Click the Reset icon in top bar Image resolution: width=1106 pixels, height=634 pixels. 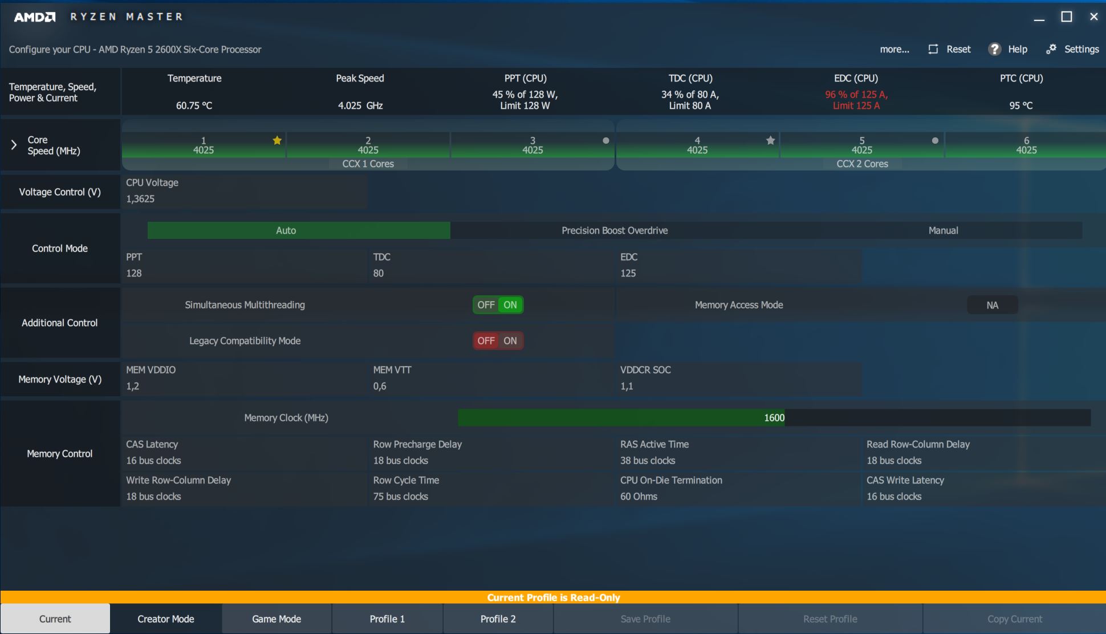[933, 49]
